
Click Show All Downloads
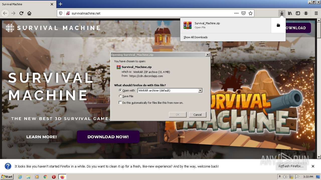click(x=196, y=37)
